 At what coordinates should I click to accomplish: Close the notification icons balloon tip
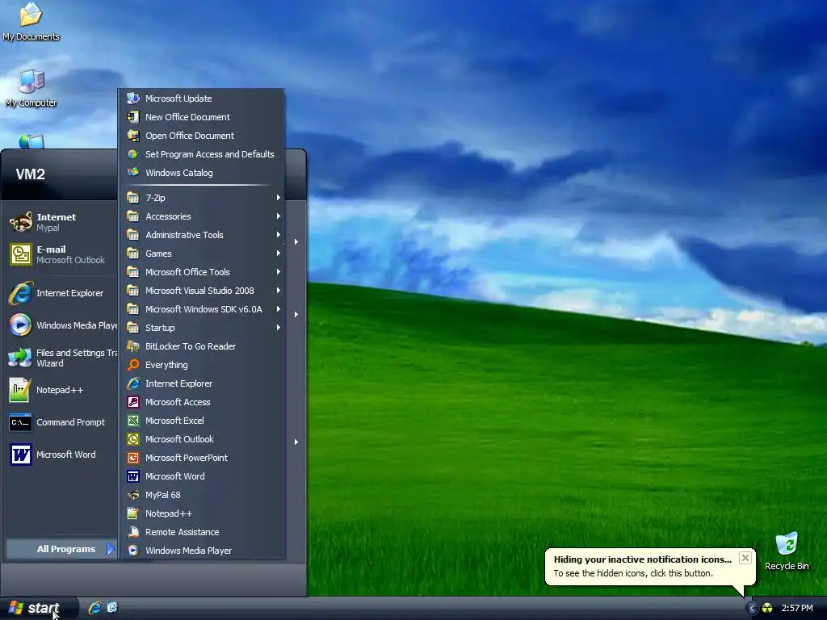click(x=745, y=558)
